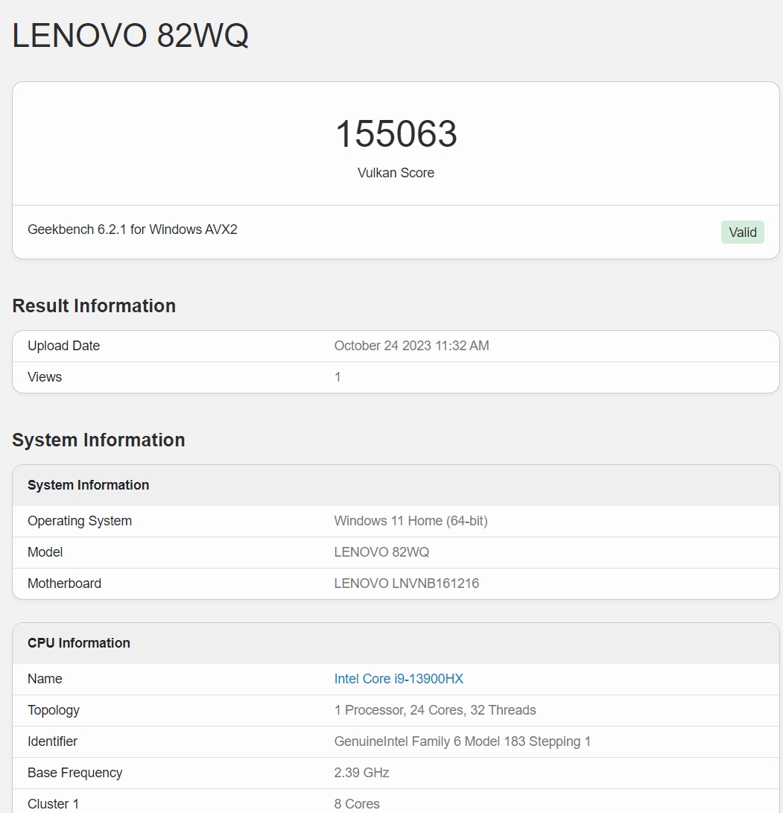The image size is (783, 813).
Task: Click the Operating System row label
Action: pos(80,521)
